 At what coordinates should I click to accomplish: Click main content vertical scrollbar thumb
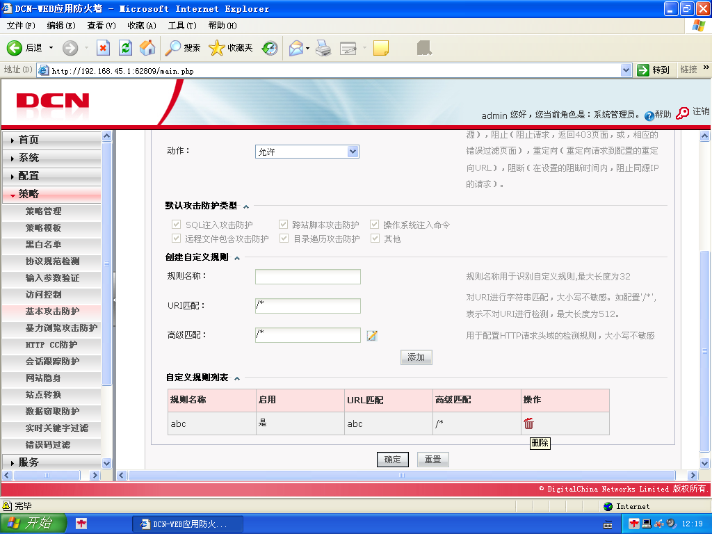click(705, 351)
